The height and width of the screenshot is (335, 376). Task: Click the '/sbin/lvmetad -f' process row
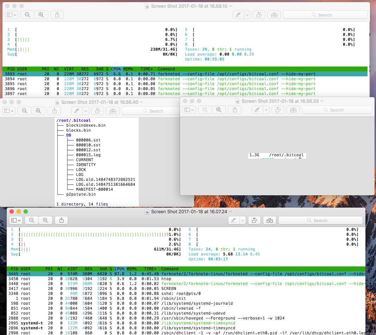(186, 308)
